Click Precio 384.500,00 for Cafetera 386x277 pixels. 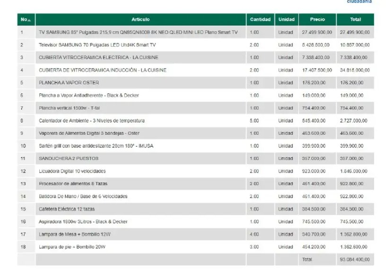click(x=314, y=209)
